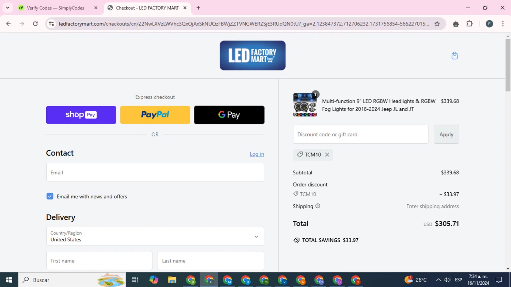Screen dimensions: 511x287
Task: Switch to Chrome profile R taskbar window
Action: click(x=246, y=280)
